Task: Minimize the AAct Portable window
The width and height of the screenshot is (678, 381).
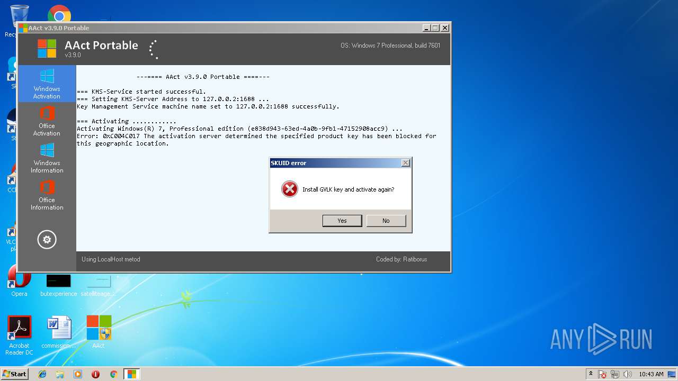Action: coord(426,28)
